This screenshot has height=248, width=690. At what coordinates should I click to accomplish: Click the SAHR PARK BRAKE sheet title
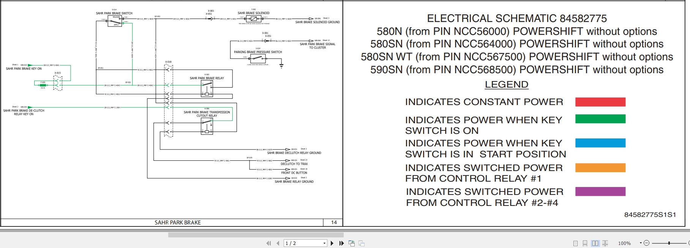[177, 223]
